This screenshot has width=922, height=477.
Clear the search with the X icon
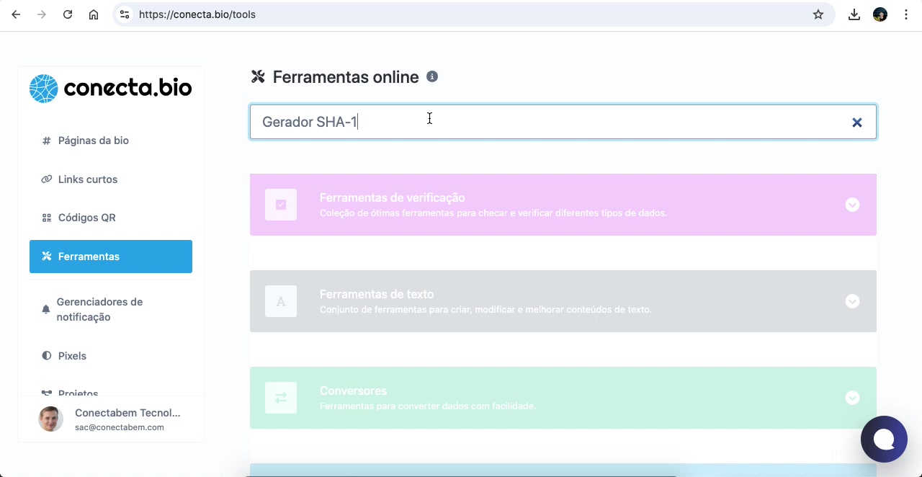coord(856,122)
